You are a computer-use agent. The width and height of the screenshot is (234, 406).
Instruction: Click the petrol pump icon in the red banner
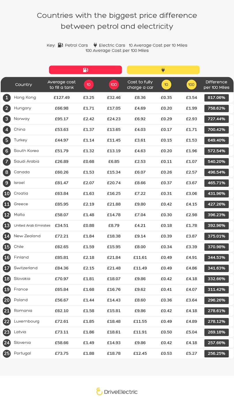point(85,70)
